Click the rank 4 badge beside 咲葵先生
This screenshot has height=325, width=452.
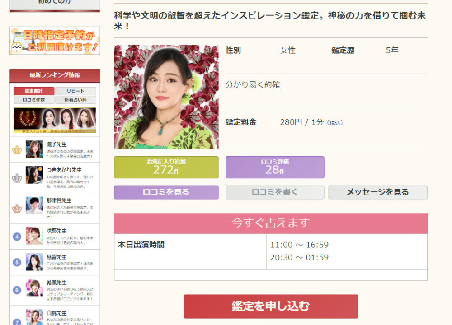tap(17, 237)
